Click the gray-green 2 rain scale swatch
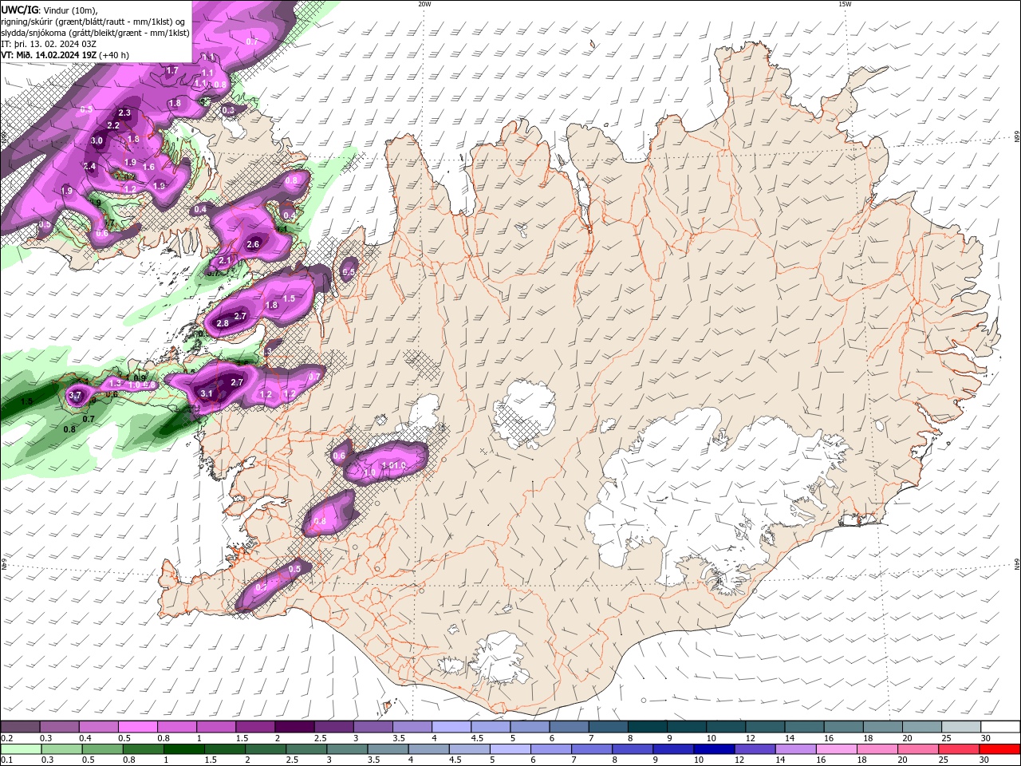1021x766 pixels. pyautogui.click(x=265, y=749)
